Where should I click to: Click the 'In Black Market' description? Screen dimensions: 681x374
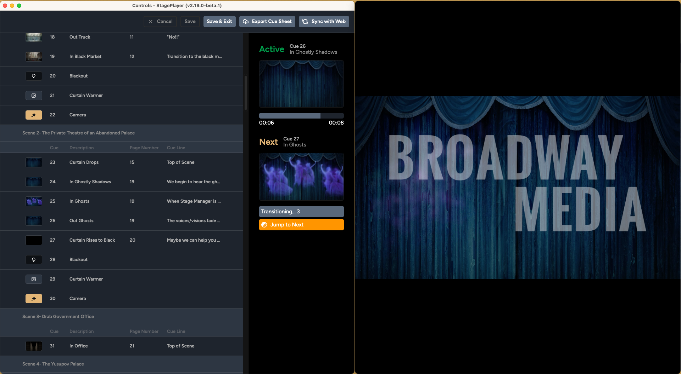(x=85, y=57)
